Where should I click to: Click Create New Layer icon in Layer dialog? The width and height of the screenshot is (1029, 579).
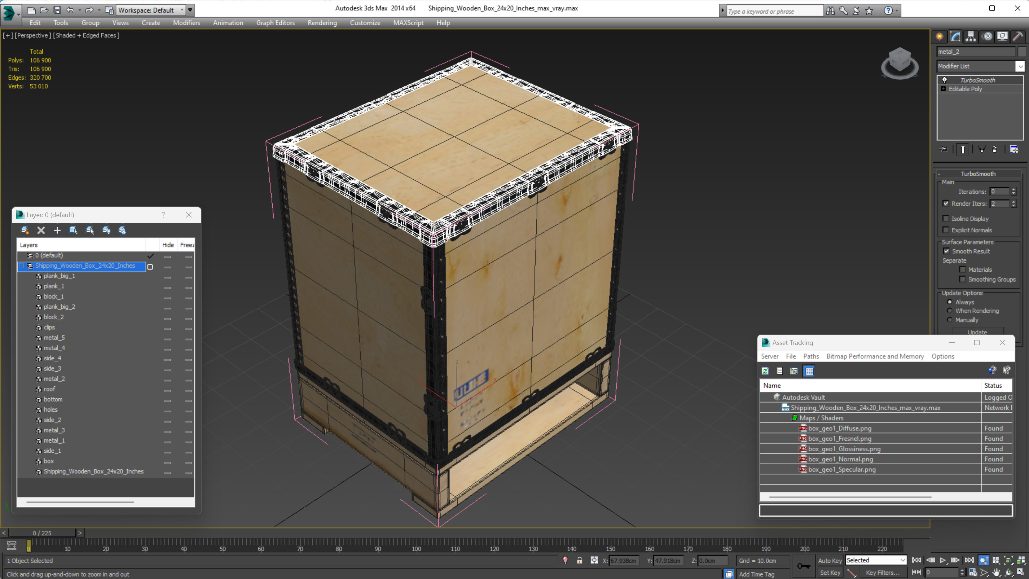(25, 230)
